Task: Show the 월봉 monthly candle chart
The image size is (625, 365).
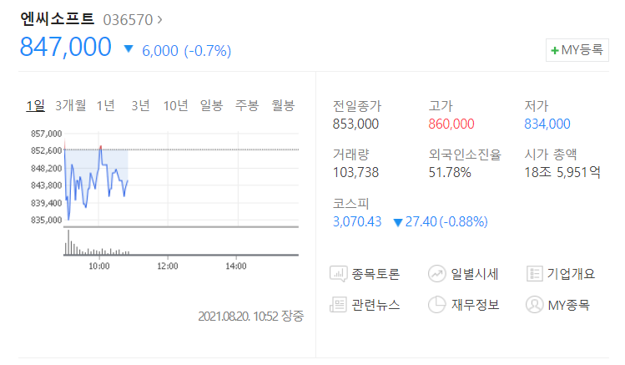Action: [x=283, y=106]
